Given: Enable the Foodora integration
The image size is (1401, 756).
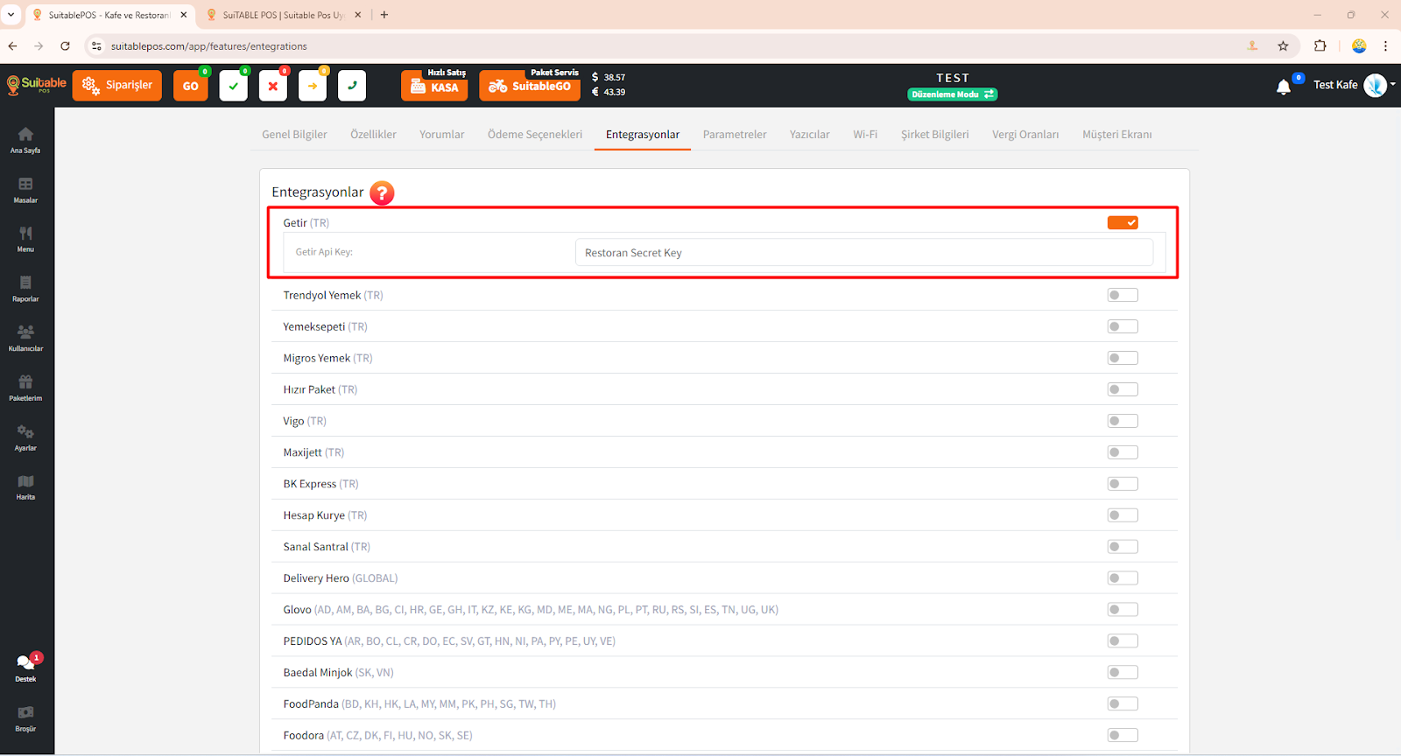Looking at the screenshot, I should point(1123,736).
